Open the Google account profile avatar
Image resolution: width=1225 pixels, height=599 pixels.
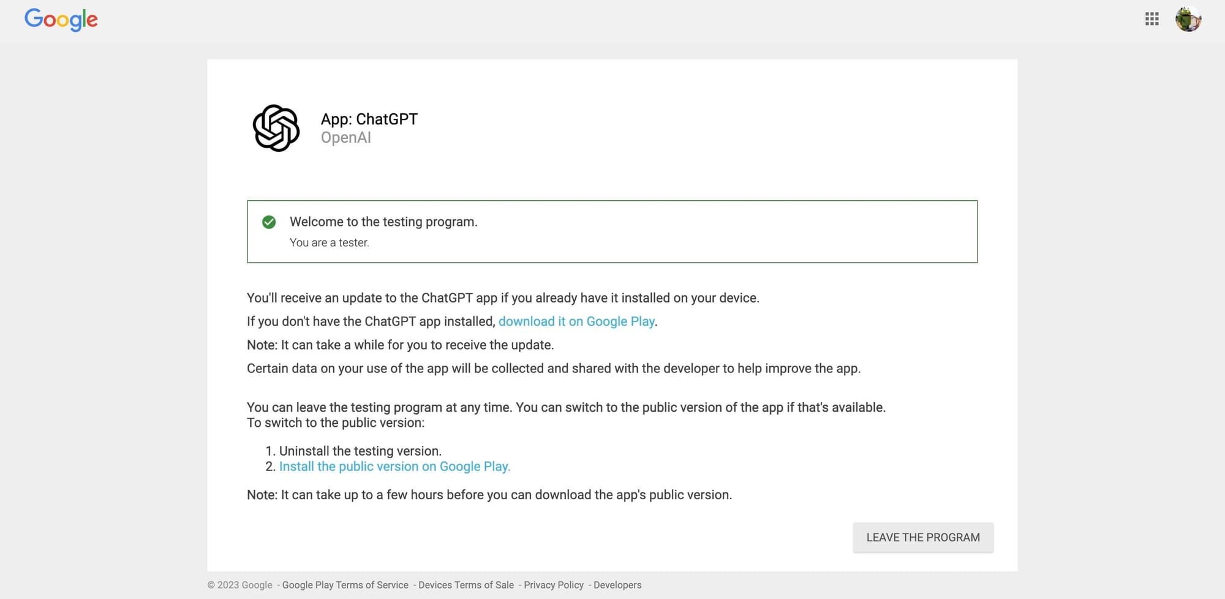[x=1188, y=19]
